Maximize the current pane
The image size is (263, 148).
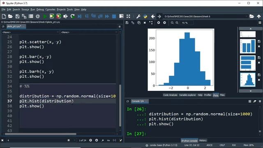(x=121, y=16)
